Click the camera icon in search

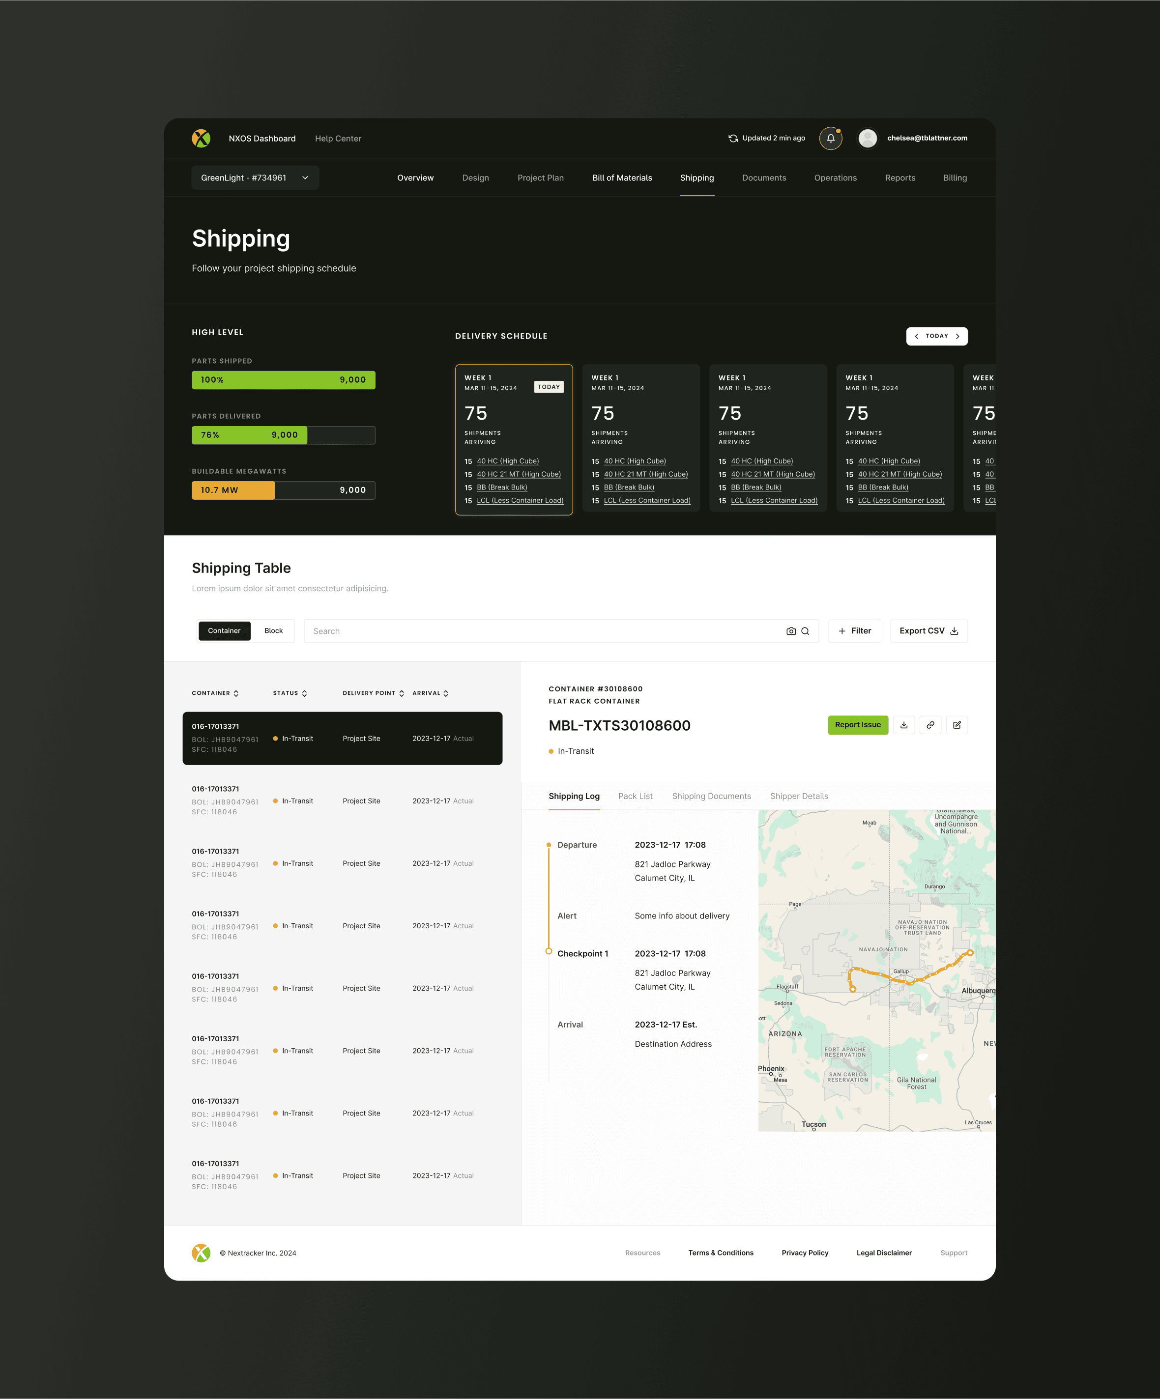point(791,631)
